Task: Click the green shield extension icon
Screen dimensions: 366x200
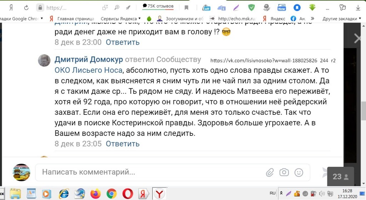Action: [252, 7]
